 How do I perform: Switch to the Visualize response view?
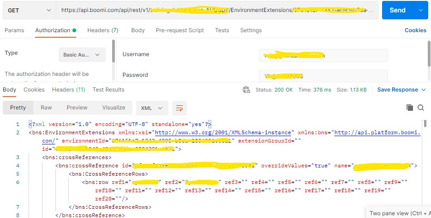[x=114, y=108]
